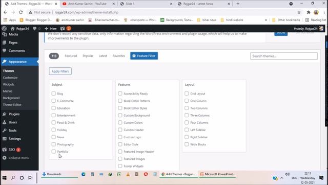Open Task View on taskbar

[x=31, y=178]
